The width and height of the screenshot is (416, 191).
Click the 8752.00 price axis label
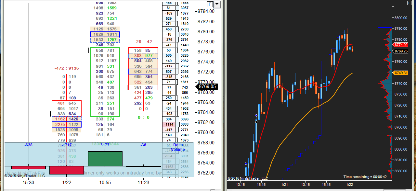(206, 173)
